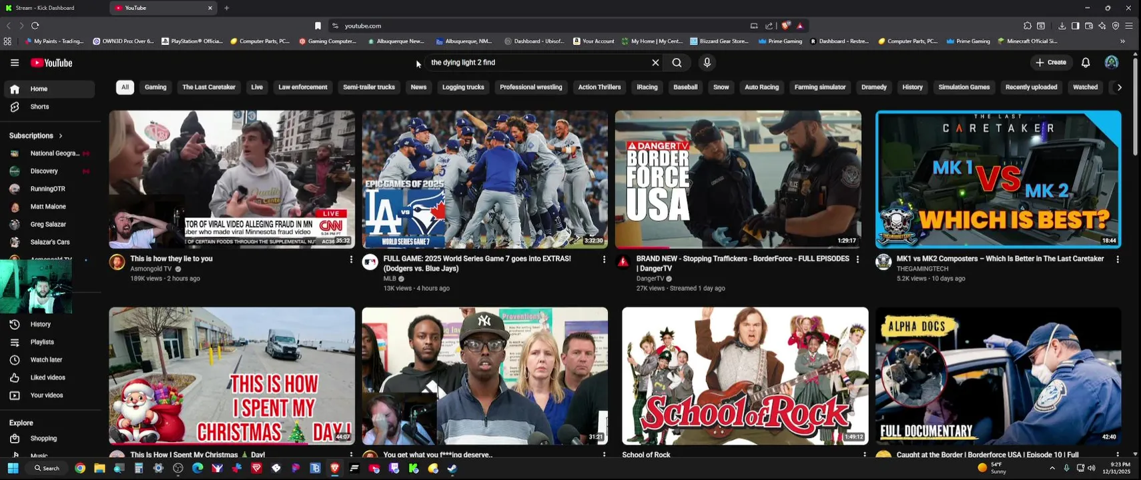Play the Dodgers vs Blue Jays thumbnail
The height and width of the screenshot is (480, 1141).
(x=485, y=179)
